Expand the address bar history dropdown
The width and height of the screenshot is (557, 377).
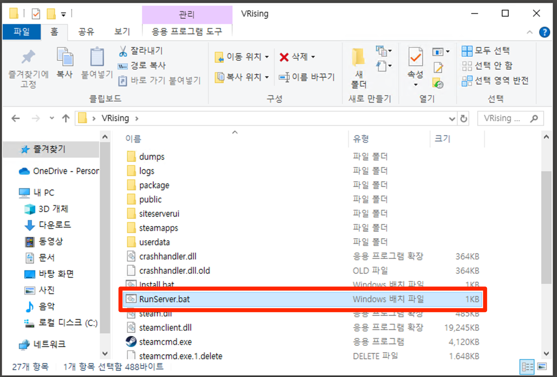(452, 118)
